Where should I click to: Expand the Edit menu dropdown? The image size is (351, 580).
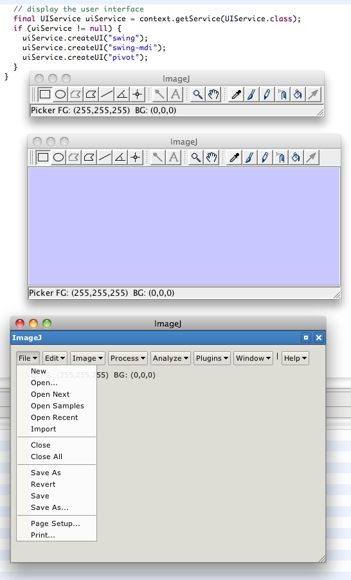[55, 358]
